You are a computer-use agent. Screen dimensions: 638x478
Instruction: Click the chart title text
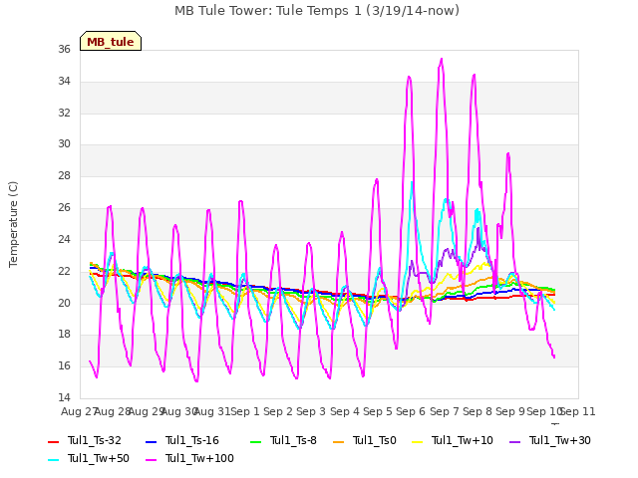point(317,11)
